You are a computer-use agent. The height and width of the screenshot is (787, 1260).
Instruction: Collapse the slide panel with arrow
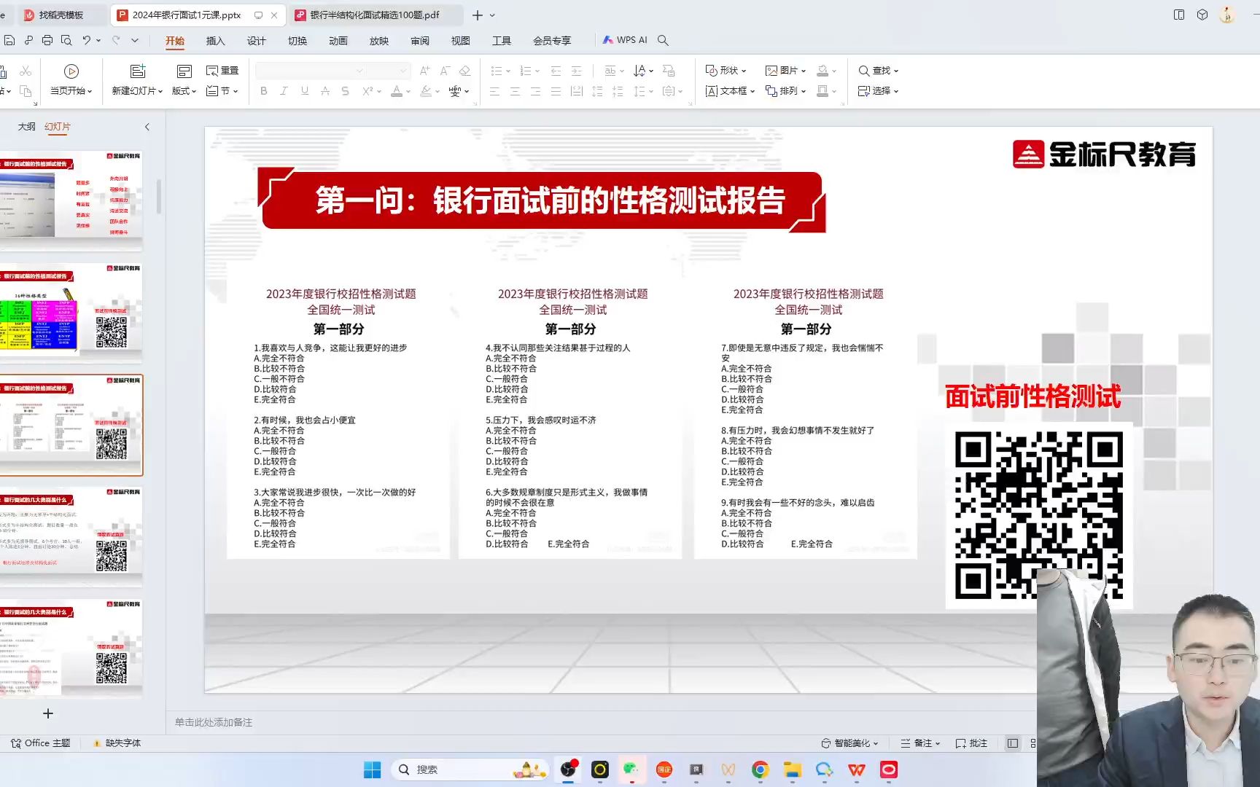click(147, 127)
